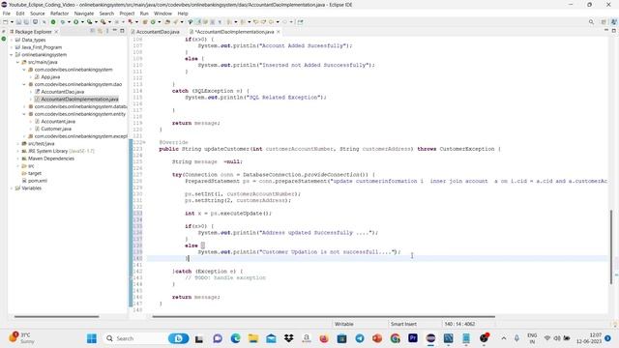Click the Coverage run toolbar icon

(x=90, y=22)
